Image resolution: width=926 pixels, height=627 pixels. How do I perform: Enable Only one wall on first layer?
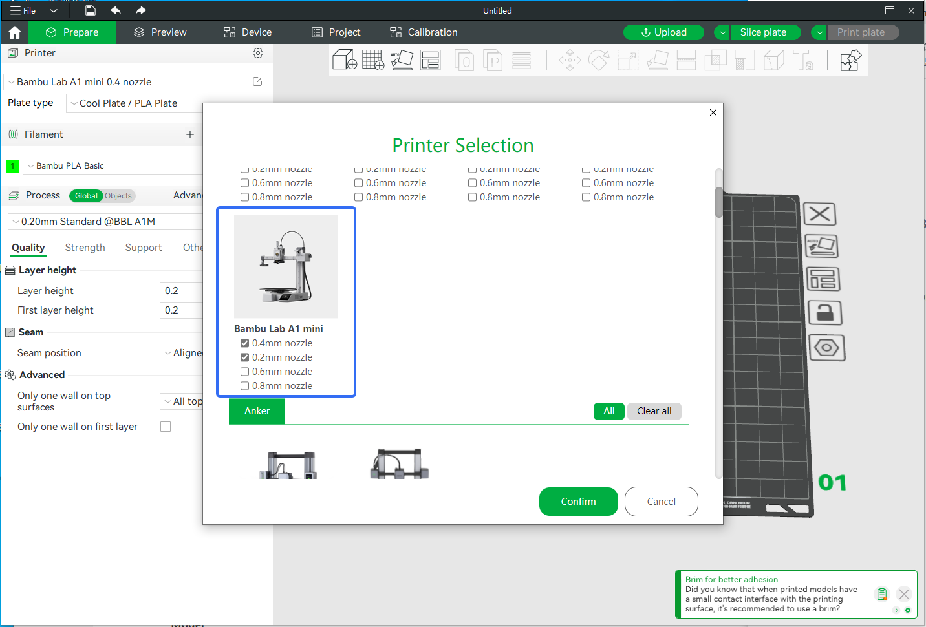(x=166, y=427)
